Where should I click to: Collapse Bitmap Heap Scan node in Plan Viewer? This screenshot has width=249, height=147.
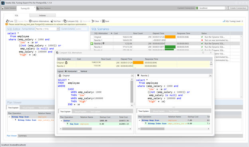coord(9,117)
